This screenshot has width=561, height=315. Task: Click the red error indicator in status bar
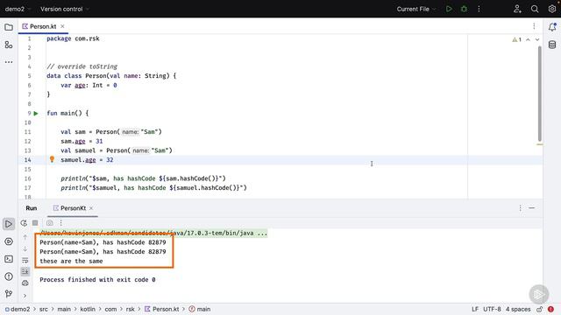point(550,309)
